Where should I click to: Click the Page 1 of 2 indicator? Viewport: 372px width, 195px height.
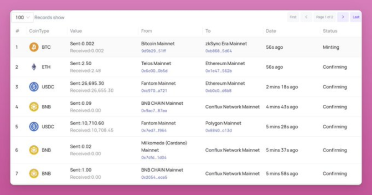coord(325,17)
